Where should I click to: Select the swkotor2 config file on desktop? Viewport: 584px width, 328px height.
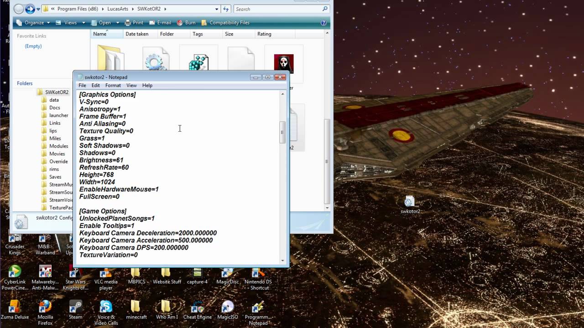pos(410,205)
